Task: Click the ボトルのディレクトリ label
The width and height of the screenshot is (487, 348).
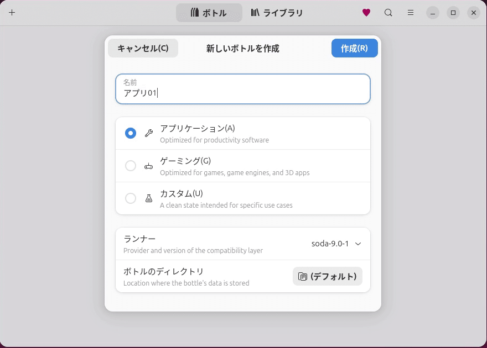Action: click(x=163, y=271)
